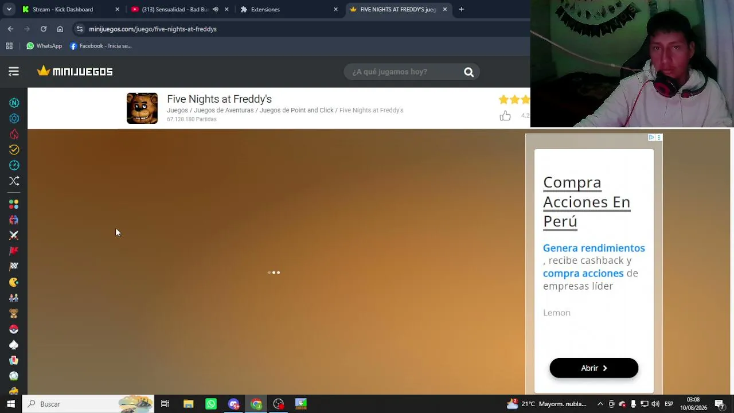This screenshot has width=734, height=413.
Task: Select the Five Nights at Freddy's tab
Action: tap(399, 9)
